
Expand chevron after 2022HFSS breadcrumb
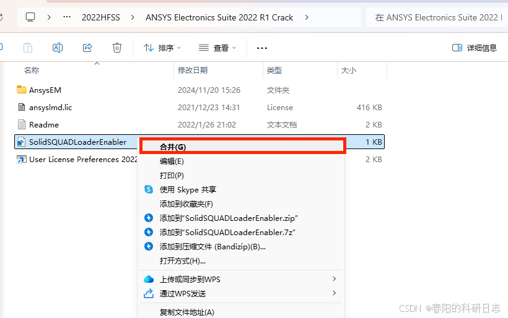[133, 17]
